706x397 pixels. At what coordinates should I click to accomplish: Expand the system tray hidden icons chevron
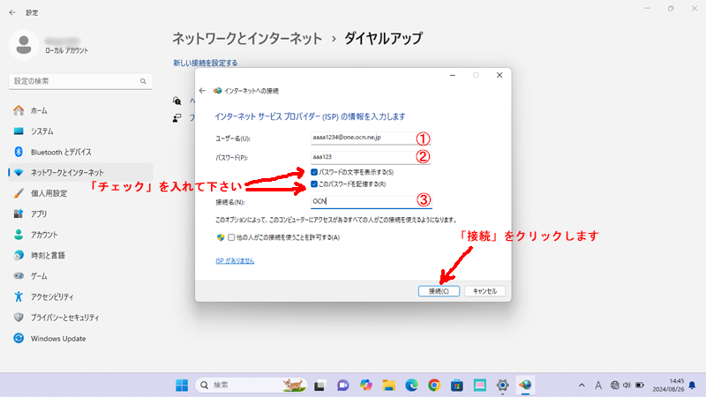(x=582, y=385)
